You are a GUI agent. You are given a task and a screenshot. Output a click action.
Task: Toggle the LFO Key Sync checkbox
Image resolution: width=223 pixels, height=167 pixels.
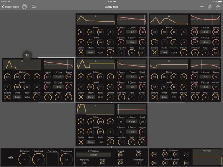point(84,163)
